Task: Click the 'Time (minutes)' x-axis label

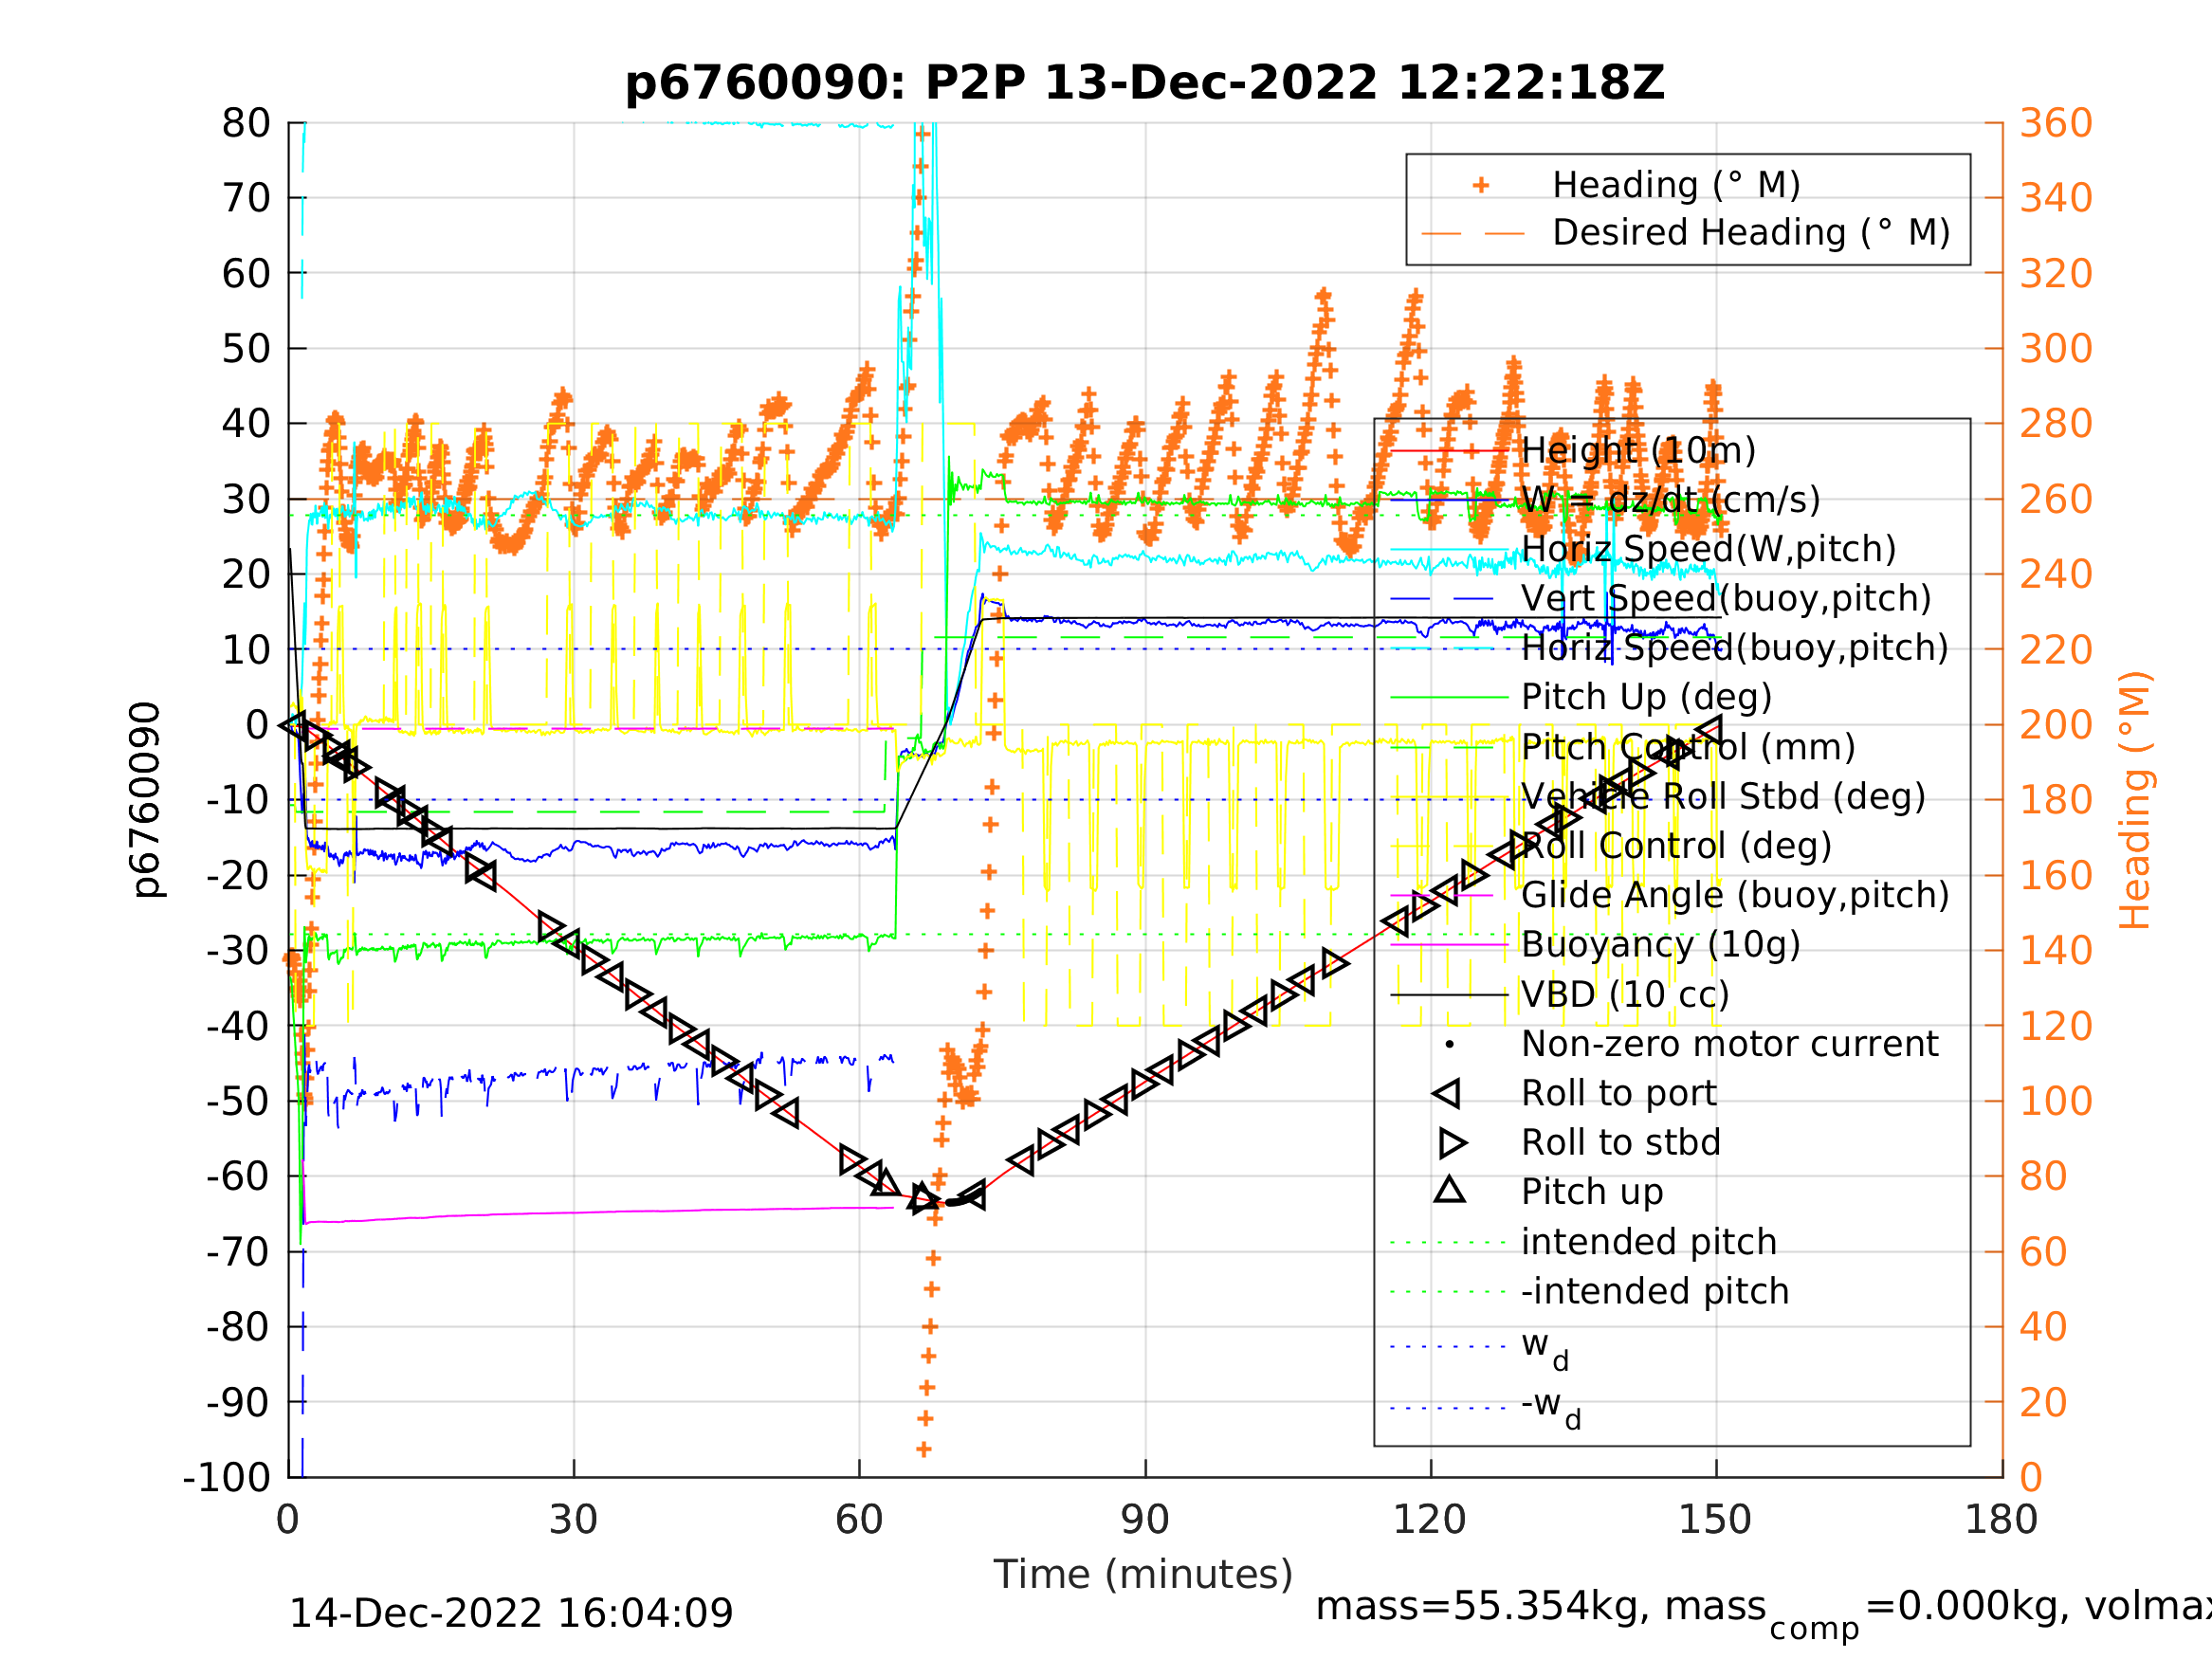Action: (x=1143, y=1574)
